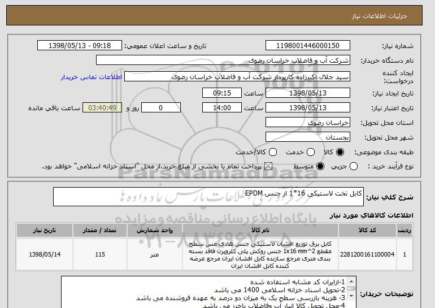Click the validity time field 14:00
This screenshot has width=435, height=308.
click(x=222, y=108)
